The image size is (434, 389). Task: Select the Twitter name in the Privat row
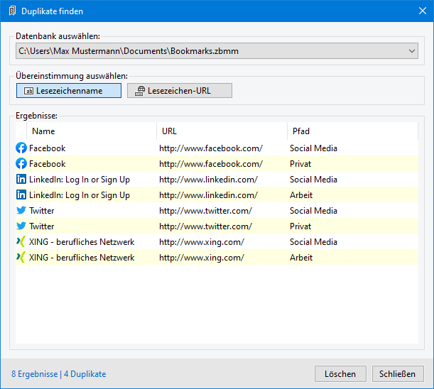coord(42,226)
